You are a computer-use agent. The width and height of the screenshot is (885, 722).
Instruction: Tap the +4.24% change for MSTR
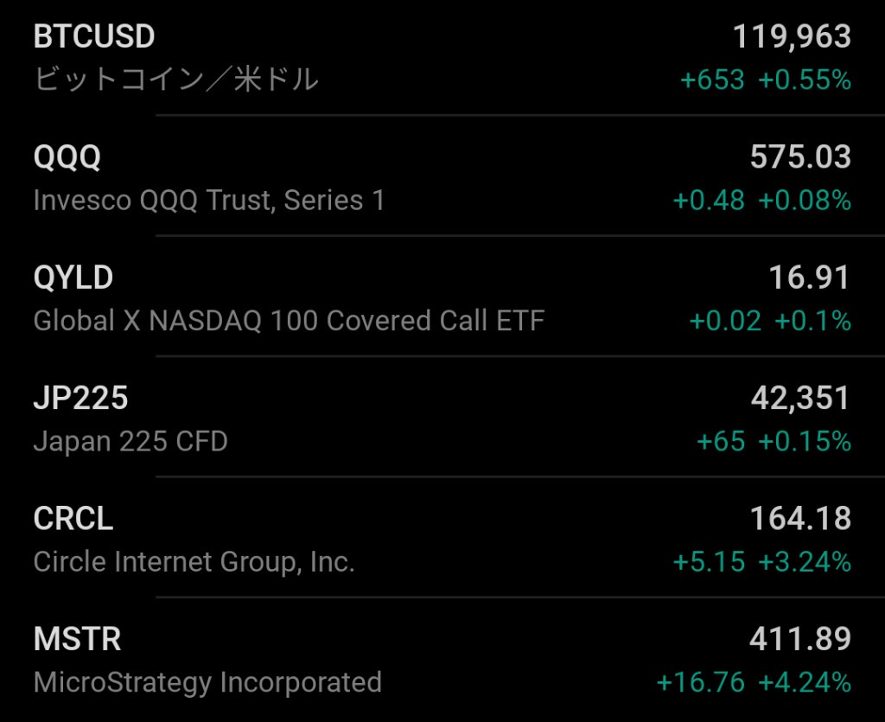[x=805, y=682]
